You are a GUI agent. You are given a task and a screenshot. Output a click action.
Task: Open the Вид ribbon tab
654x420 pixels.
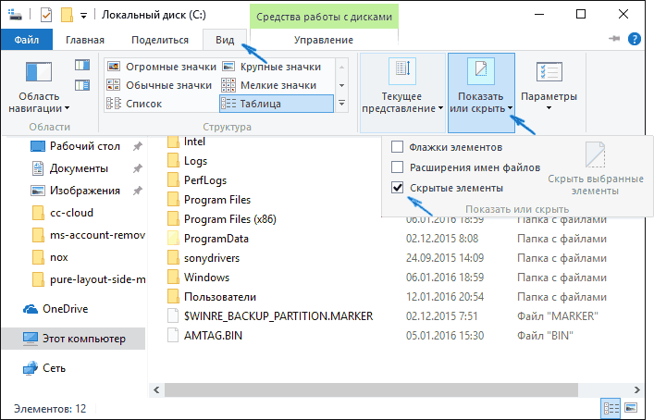pos(225,40)
